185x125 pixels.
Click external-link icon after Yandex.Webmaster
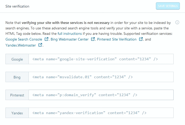click(40, 45)
